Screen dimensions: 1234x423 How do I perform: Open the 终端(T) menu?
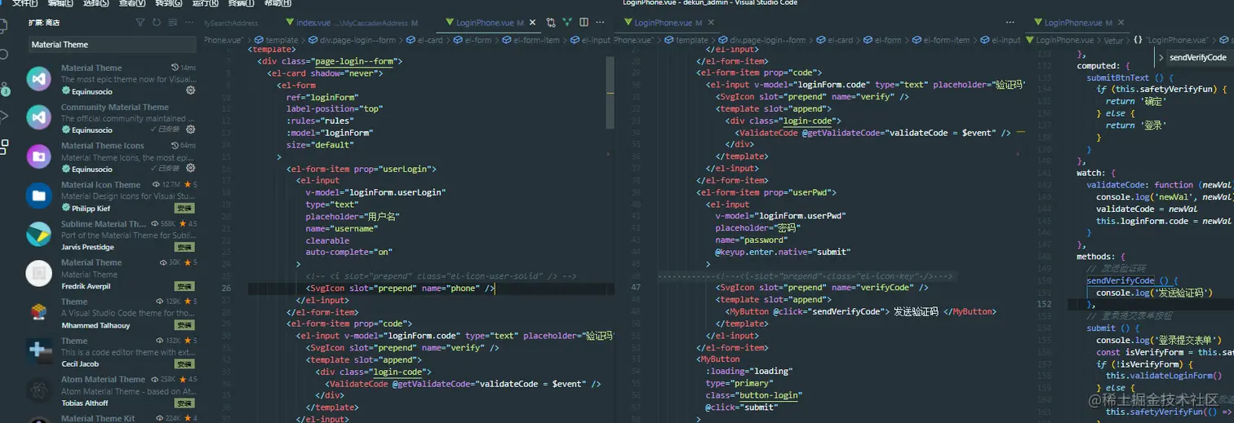click(240, 3)
